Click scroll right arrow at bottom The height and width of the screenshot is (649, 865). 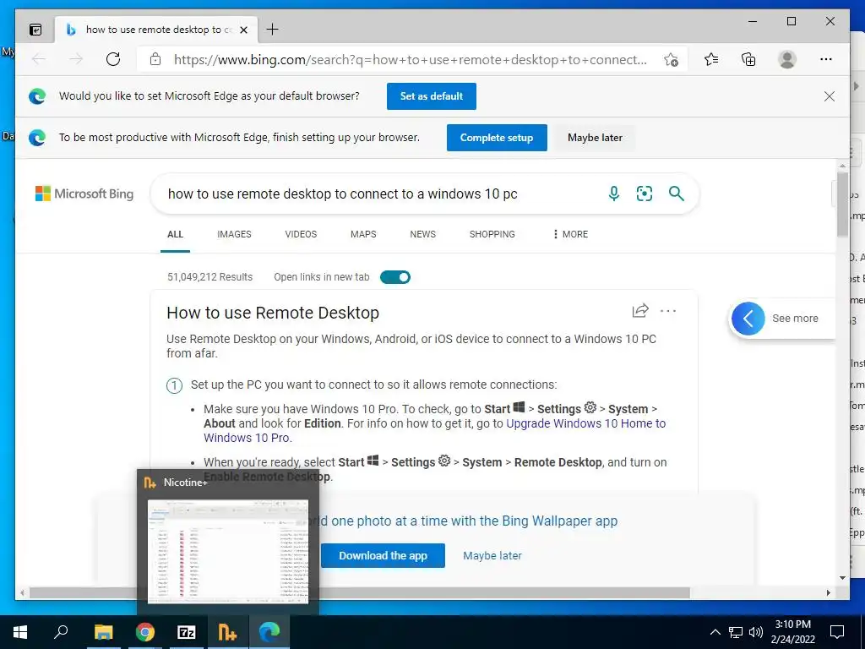point(829,592)
